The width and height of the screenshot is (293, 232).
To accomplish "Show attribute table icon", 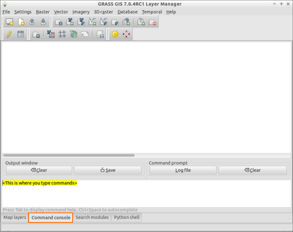I will tap(20, 34).
